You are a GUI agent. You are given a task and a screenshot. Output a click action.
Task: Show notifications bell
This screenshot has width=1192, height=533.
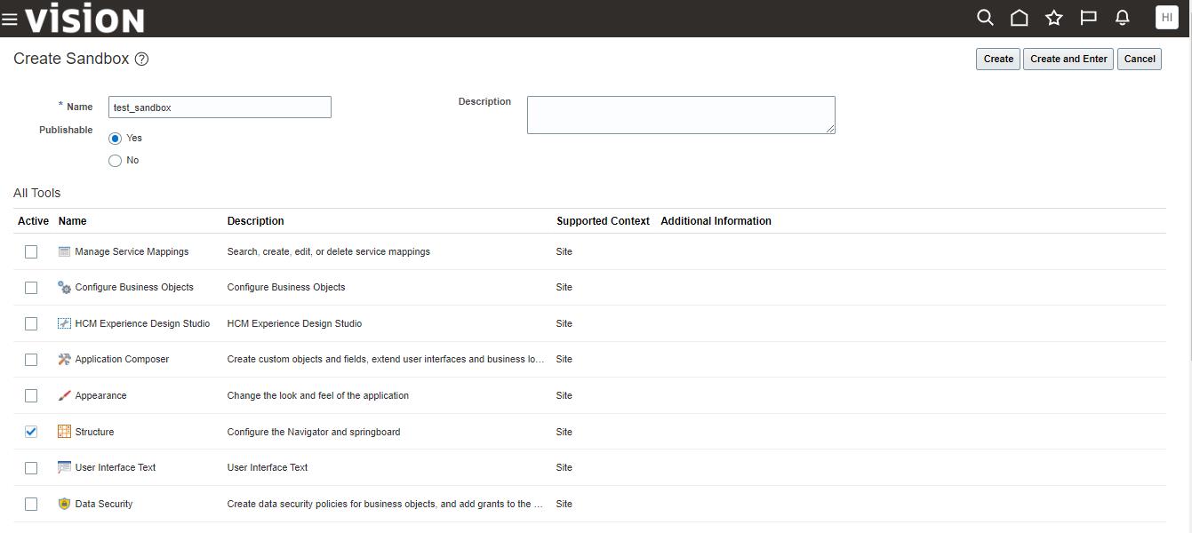(1123, 18)
